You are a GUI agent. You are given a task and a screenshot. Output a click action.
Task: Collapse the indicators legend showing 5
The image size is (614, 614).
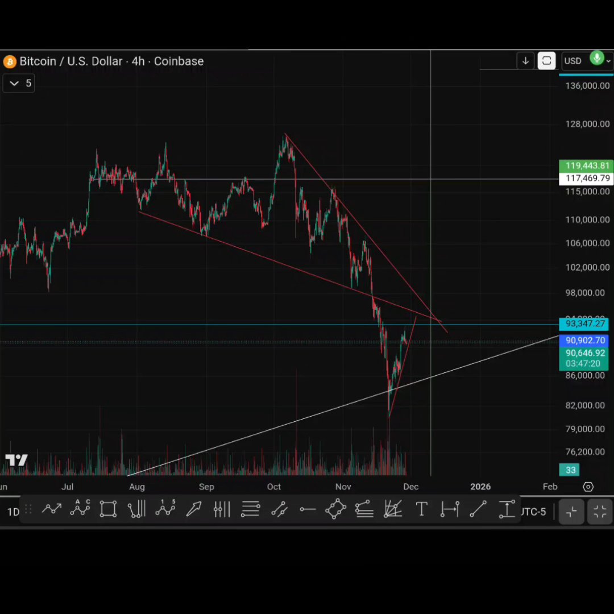tap(18, 83)
